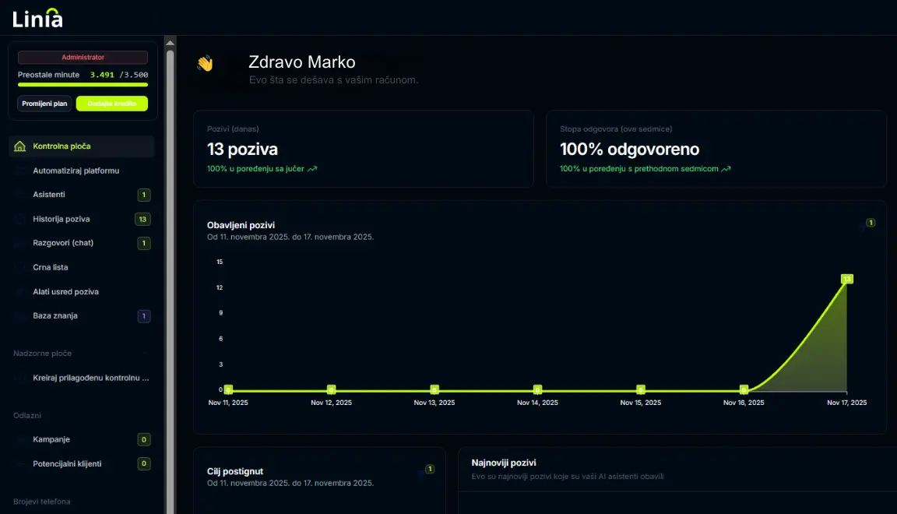Click the Dodajte kredite button
897x514 pixels.
point(111,104)
